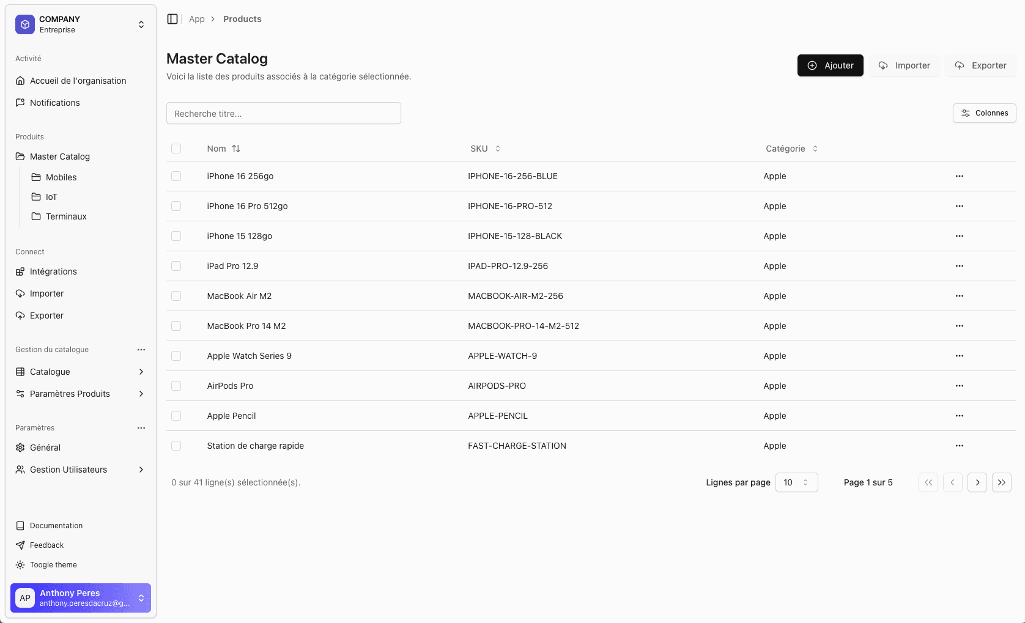1025x623 pixels.
Task: Click the Toogle theme sun icon
Action: pos(20,565)
